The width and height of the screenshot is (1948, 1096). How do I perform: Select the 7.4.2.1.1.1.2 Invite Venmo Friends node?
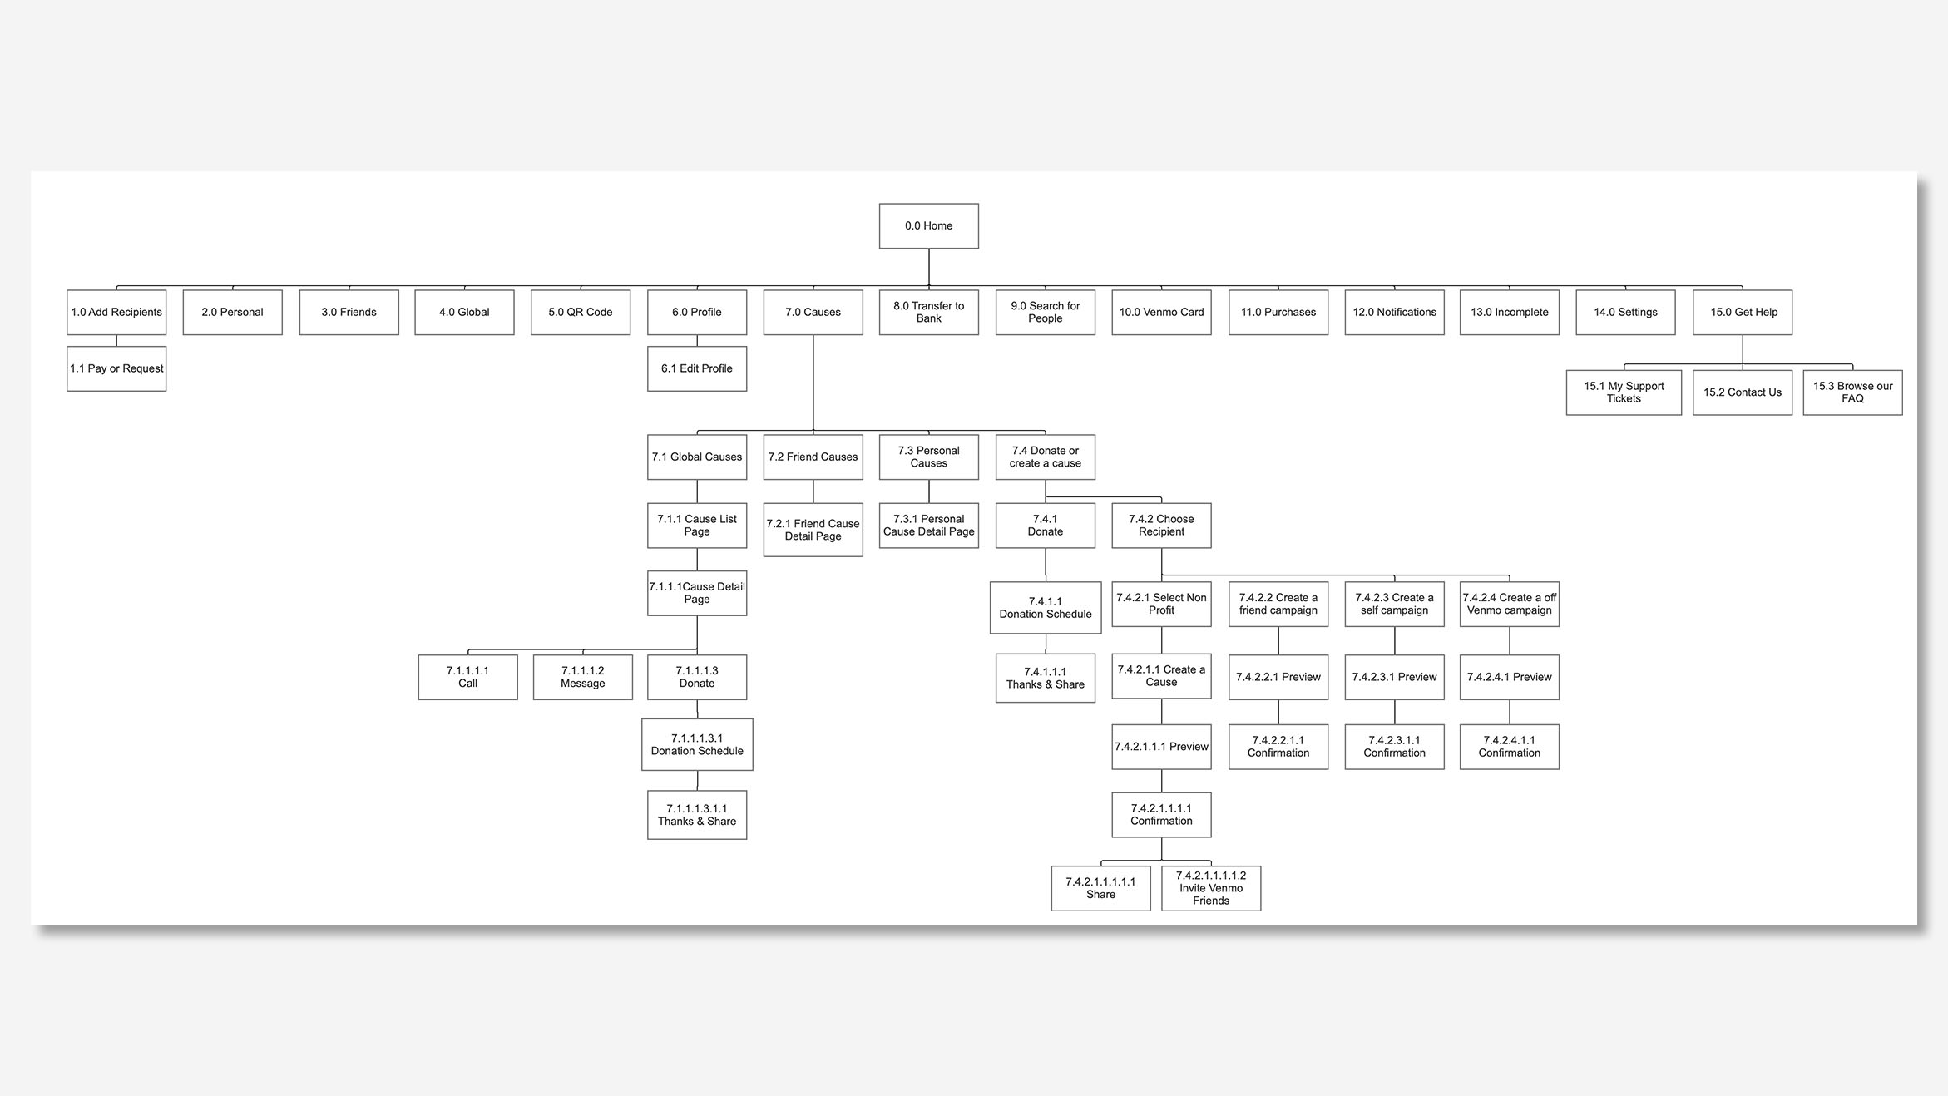[x=1211, y=887]
